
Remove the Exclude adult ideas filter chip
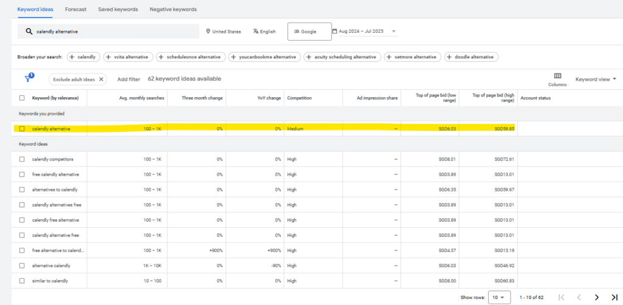pyautogui.click(x=101, y=79)
